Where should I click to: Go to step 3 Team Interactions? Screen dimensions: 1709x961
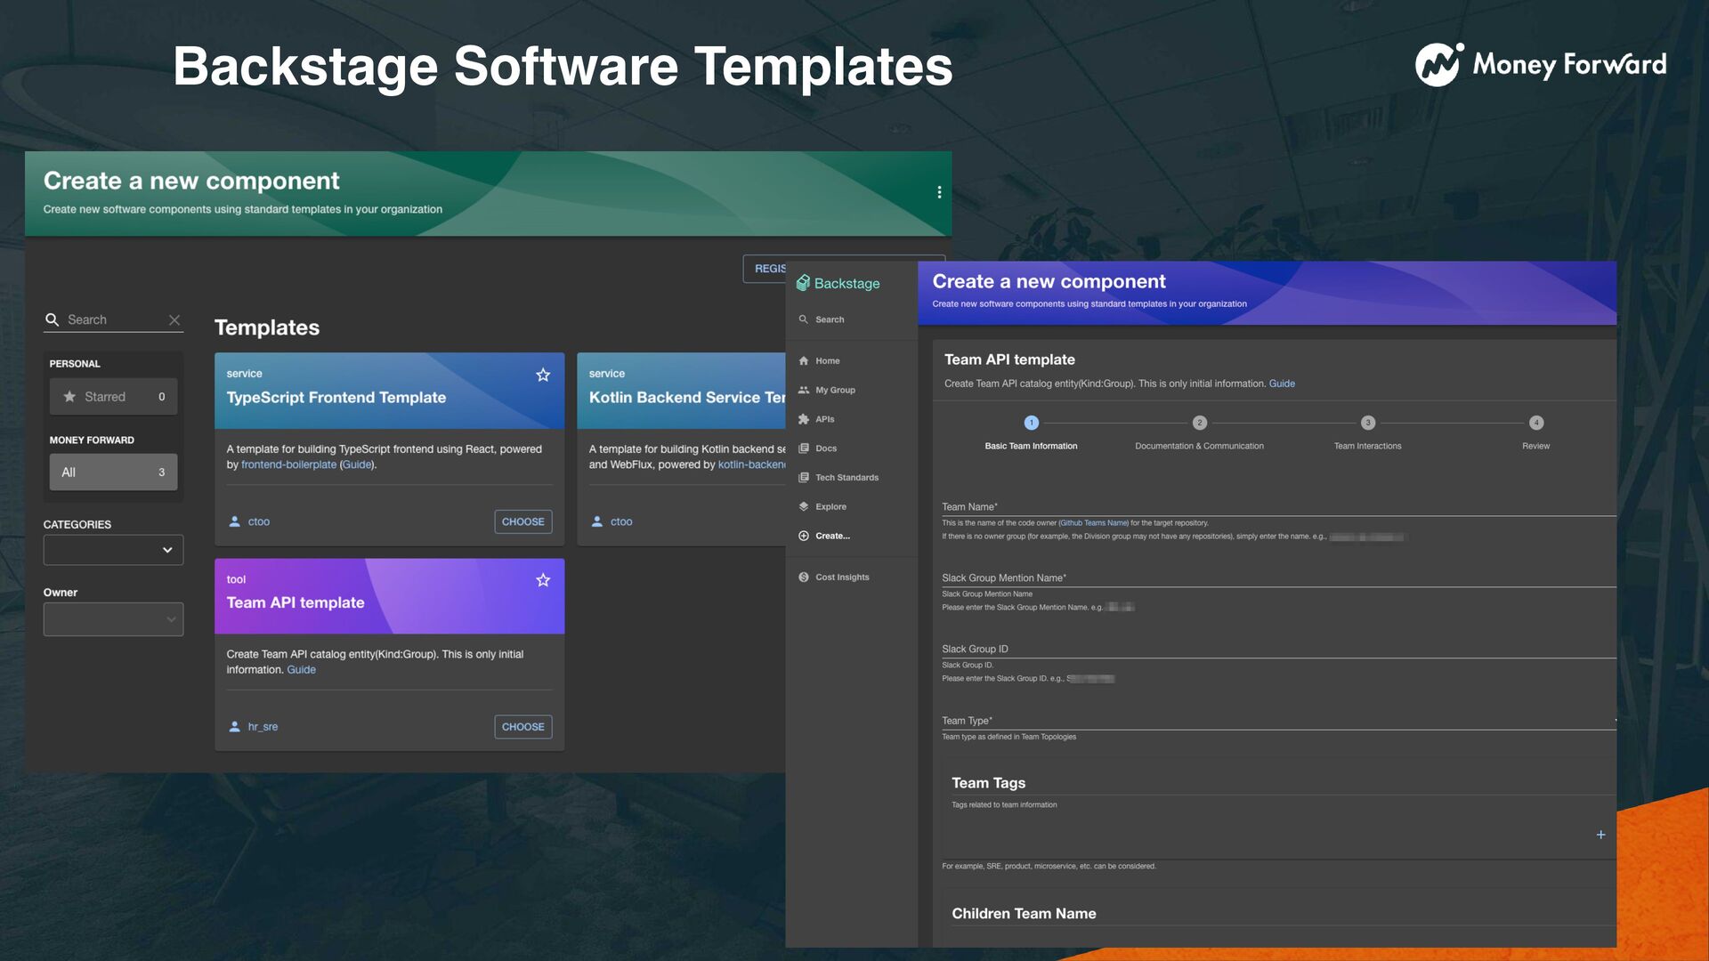click(x=1367, y=432)
